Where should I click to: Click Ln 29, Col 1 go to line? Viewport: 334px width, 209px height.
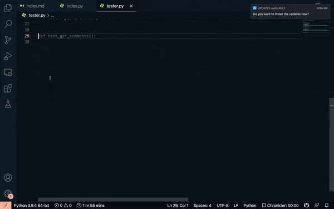coord(178,205)
